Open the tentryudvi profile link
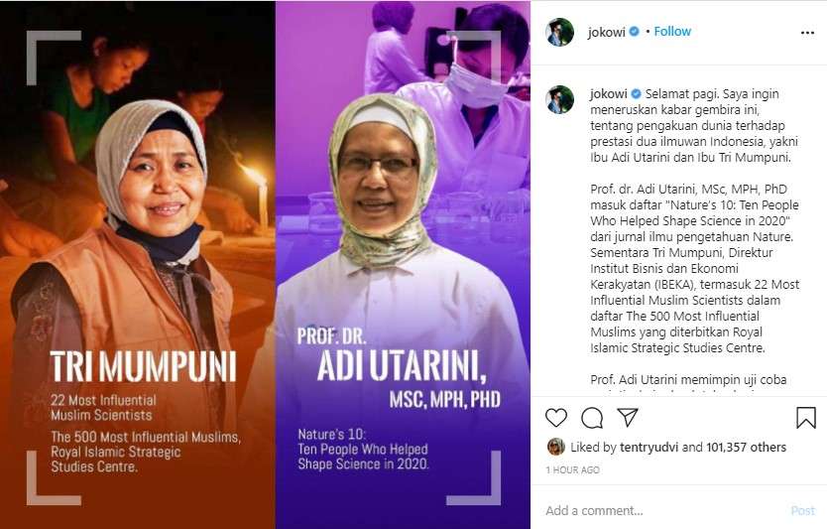Screen dimensions: 827x529 [x=649, y=448]
